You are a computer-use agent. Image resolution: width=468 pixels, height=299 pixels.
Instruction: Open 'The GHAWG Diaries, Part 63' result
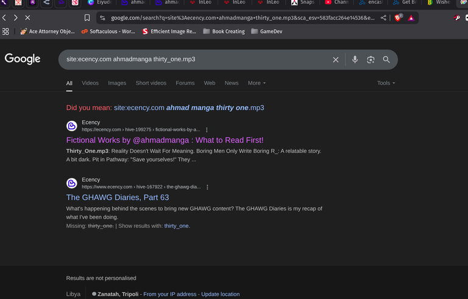coord(118,198)
